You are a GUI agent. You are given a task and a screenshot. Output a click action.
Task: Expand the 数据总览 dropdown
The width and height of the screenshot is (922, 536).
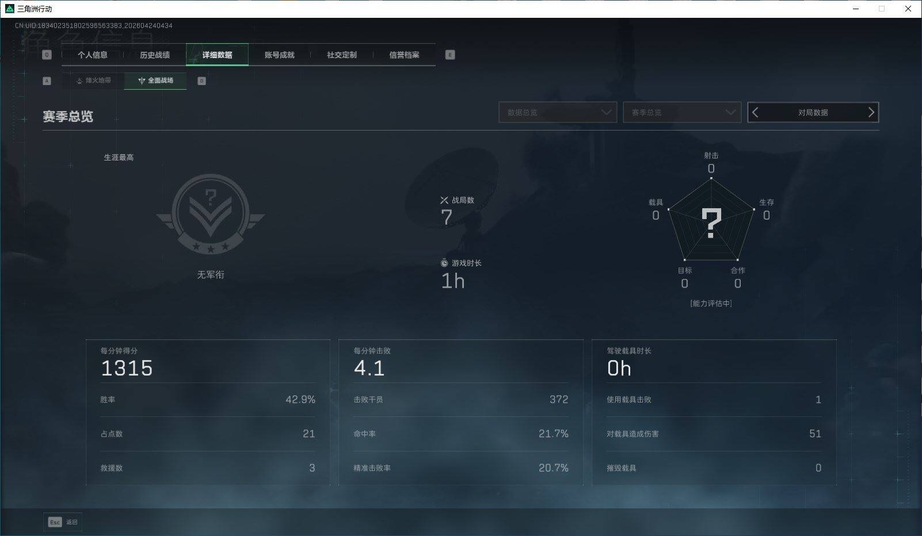[558, 112]
